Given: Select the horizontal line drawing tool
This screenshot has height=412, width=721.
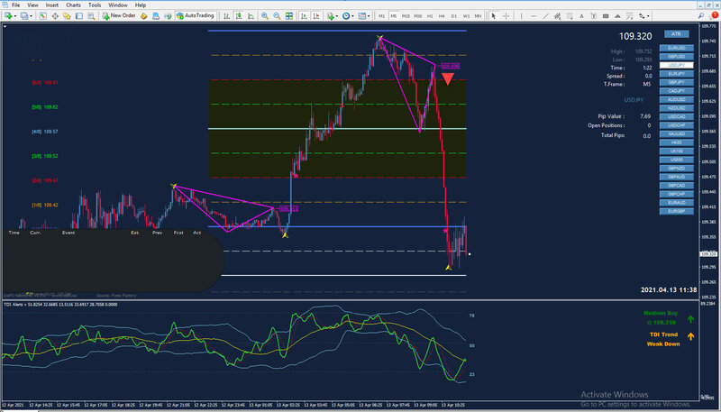Looking at the screenshot, I should (x=534, y=16).
